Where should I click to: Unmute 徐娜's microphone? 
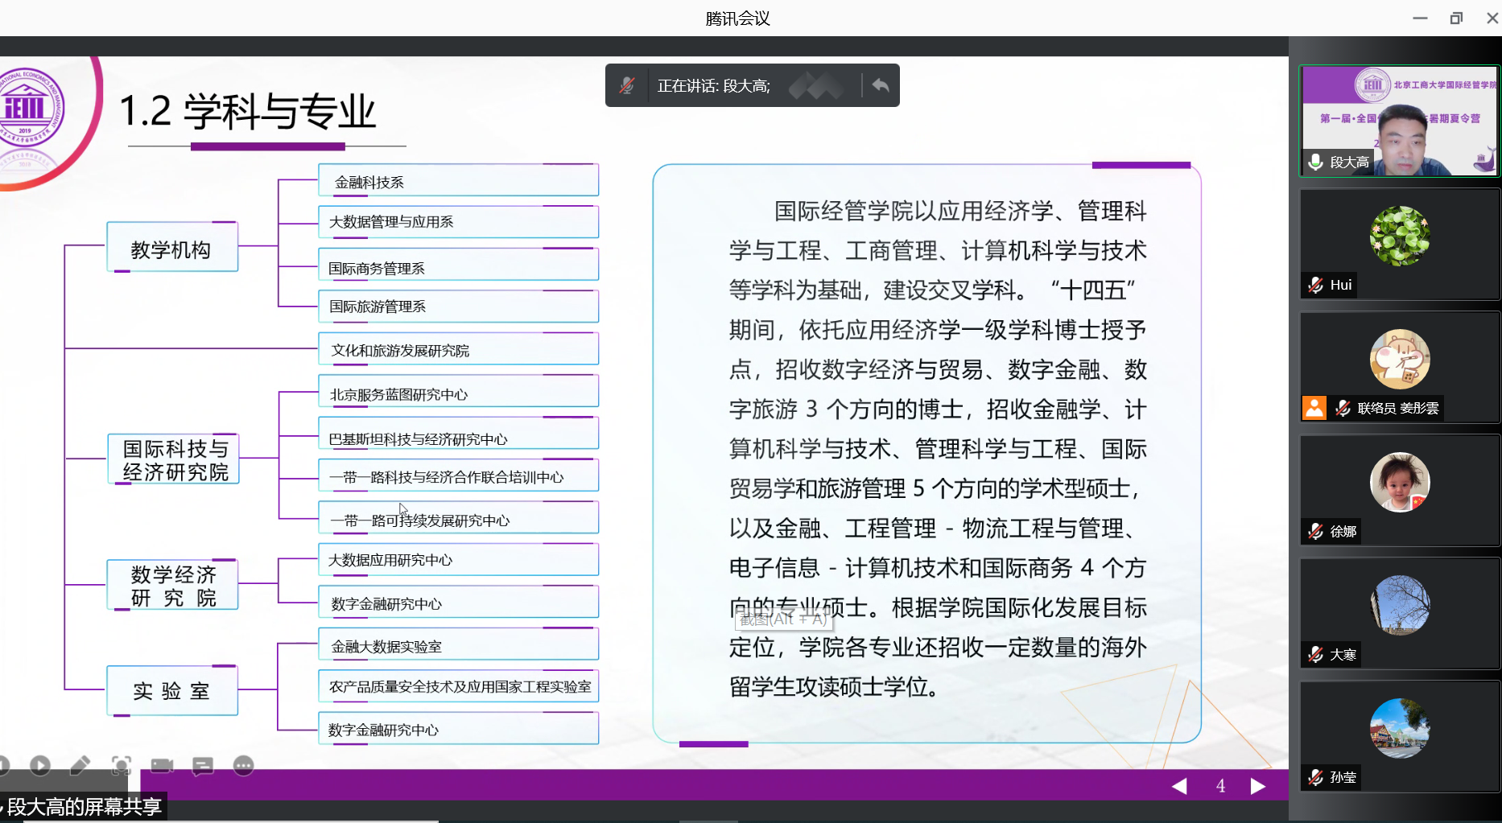pos(1314,531)
